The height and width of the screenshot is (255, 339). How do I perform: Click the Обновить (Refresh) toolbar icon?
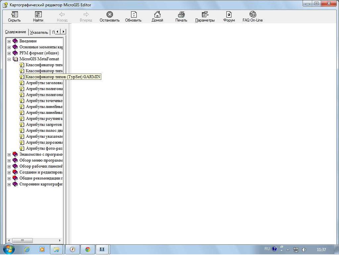(x=133, y=15)
